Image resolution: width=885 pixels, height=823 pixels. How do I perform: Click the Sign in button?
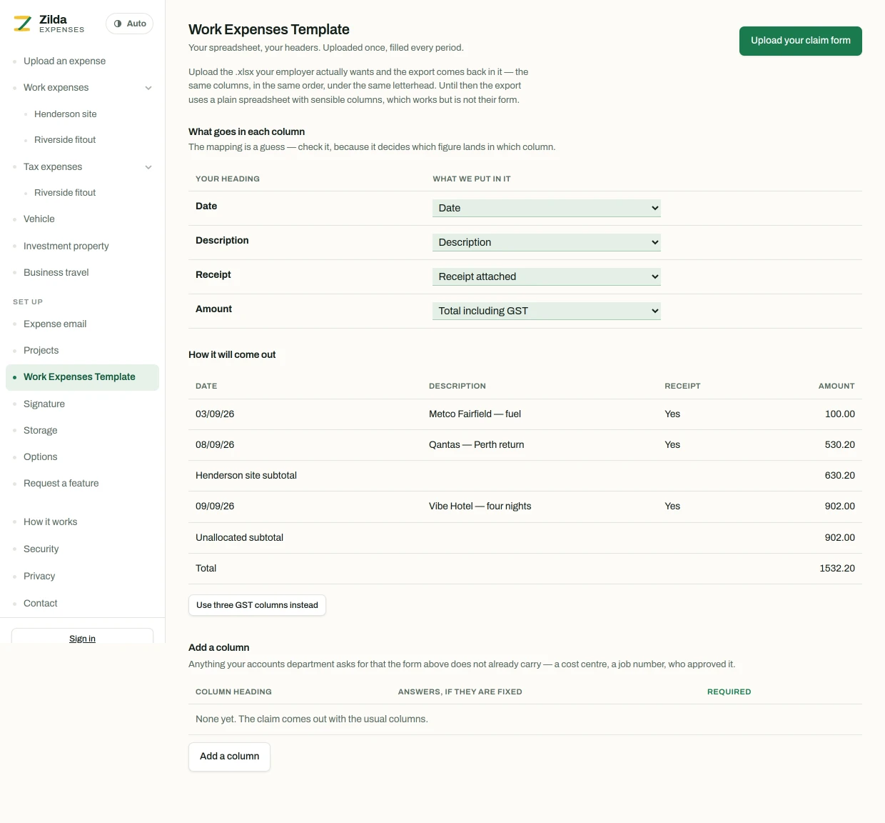[82, 636]
